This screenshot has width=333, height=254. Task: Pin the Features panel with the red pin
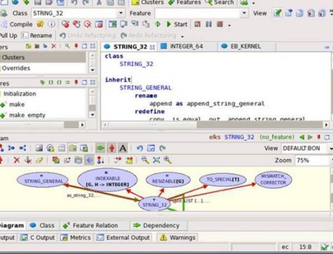(76, 82)
